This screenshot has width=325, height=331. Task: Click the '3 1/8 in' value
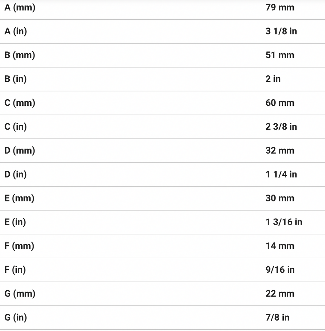click(x=281, y=31)
